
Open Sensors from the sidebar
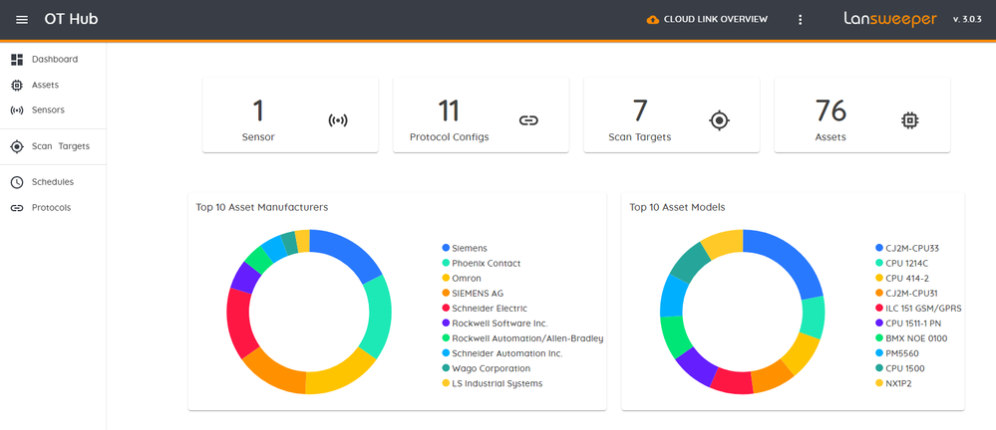[x=48, y=110]
